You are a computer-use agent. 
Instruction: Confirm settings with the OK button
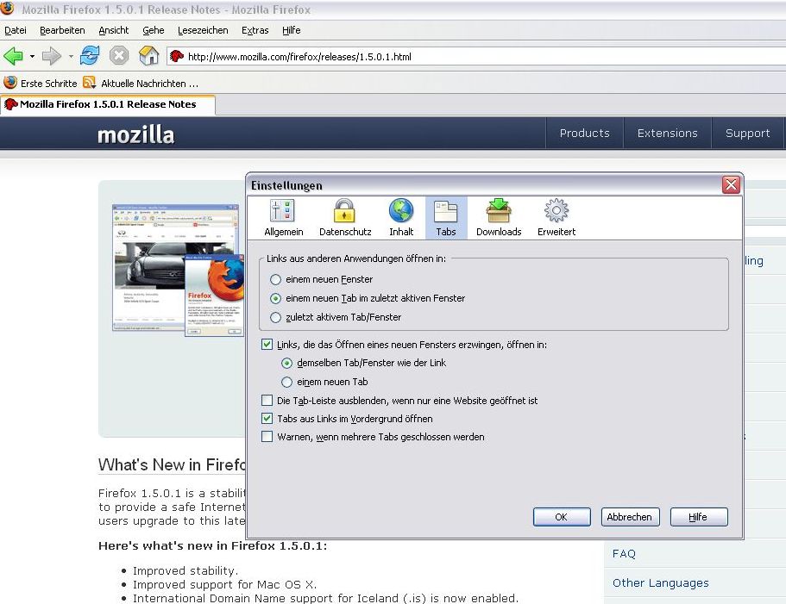pos(562,517)
